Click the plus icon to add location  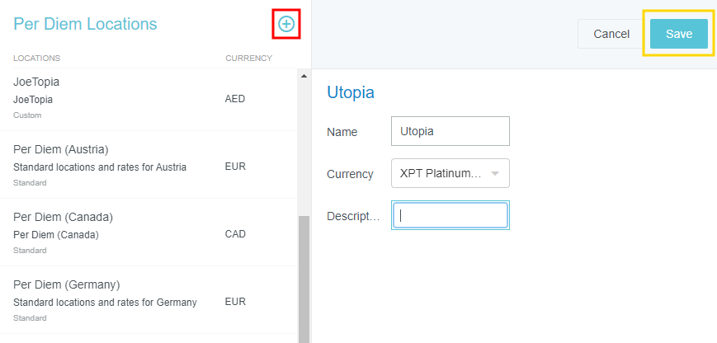[x=286, y=25]
